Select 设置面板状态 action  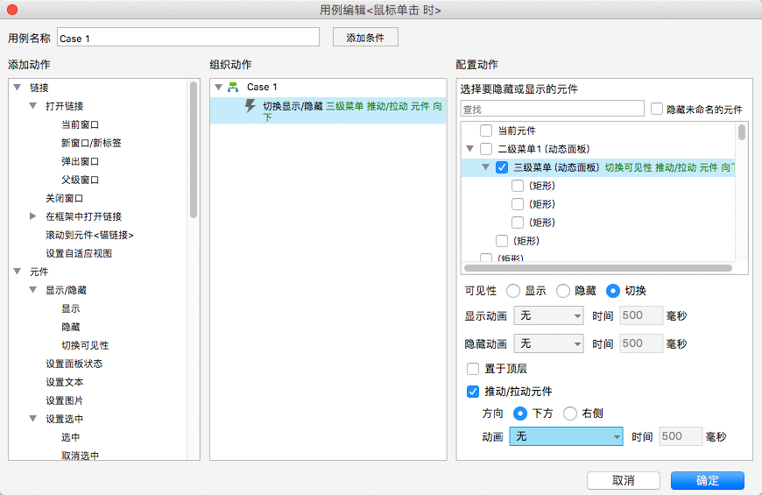[x=74, y=364]
